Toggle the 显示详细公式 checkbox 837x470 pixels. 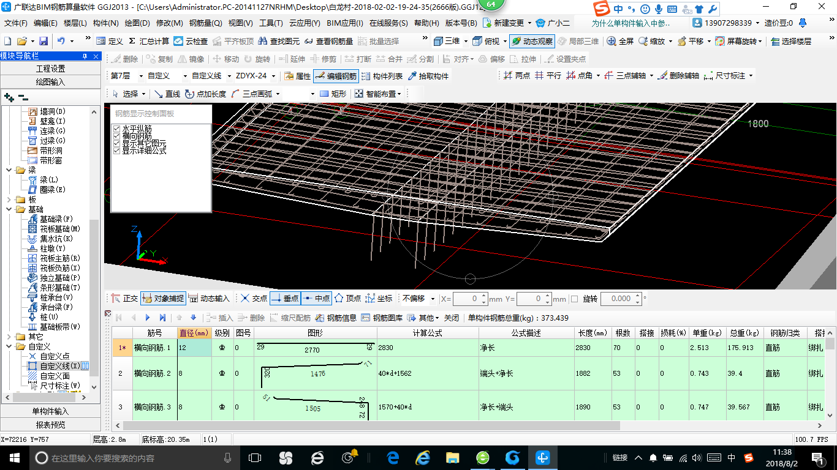coord(116,151)
